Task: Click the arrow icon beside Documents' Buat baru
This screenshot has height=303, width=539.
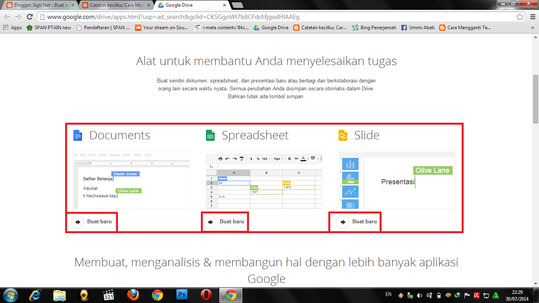Action: 78,222
